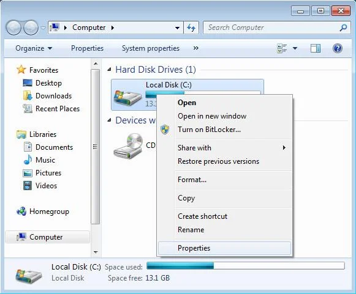Select Desktop in Favorites

[x=48, y=83]
